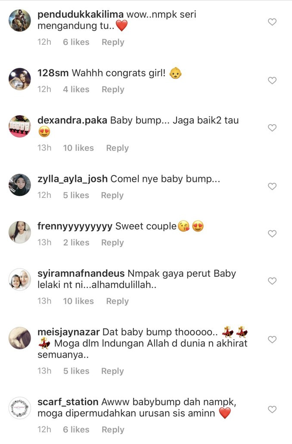Open the zylla_ayla_josh username link
The image size is (292, 444).
click(72, 179)
